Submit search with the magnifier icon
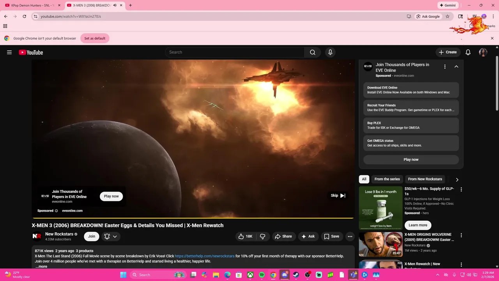 click(x=313, y=52)
